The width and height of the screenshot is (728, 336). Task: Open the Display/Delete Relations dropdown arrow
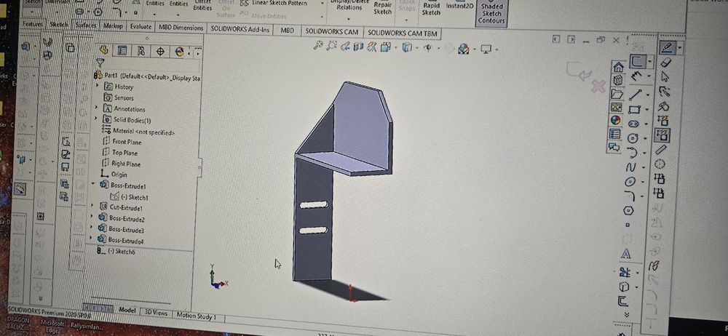click(348, 20)
